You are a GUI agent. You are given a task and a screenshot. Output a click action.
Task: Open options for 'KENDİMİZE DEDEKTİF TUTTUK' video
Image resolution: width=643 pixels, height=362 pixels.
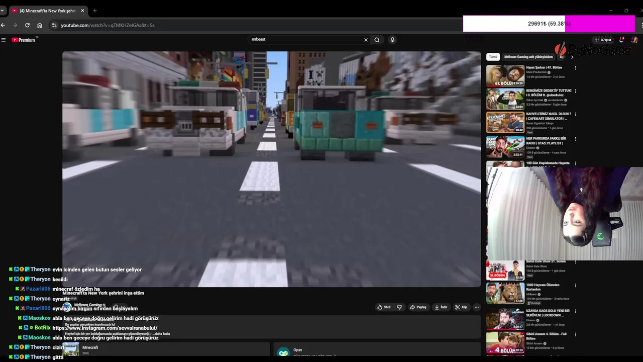tap(576, 91)
